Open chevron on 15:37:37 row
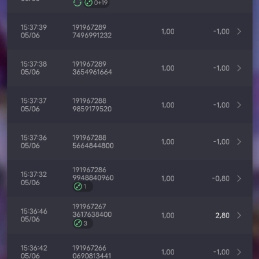The width and height of the screenshot is (259, 259). (239, 105)
